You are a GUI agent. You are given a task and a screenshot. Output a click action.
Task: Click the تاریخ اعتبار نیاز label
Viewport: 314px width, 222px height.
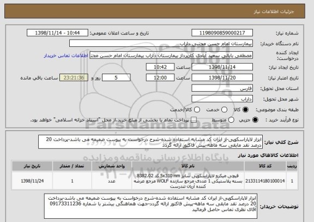coord(283,78)
